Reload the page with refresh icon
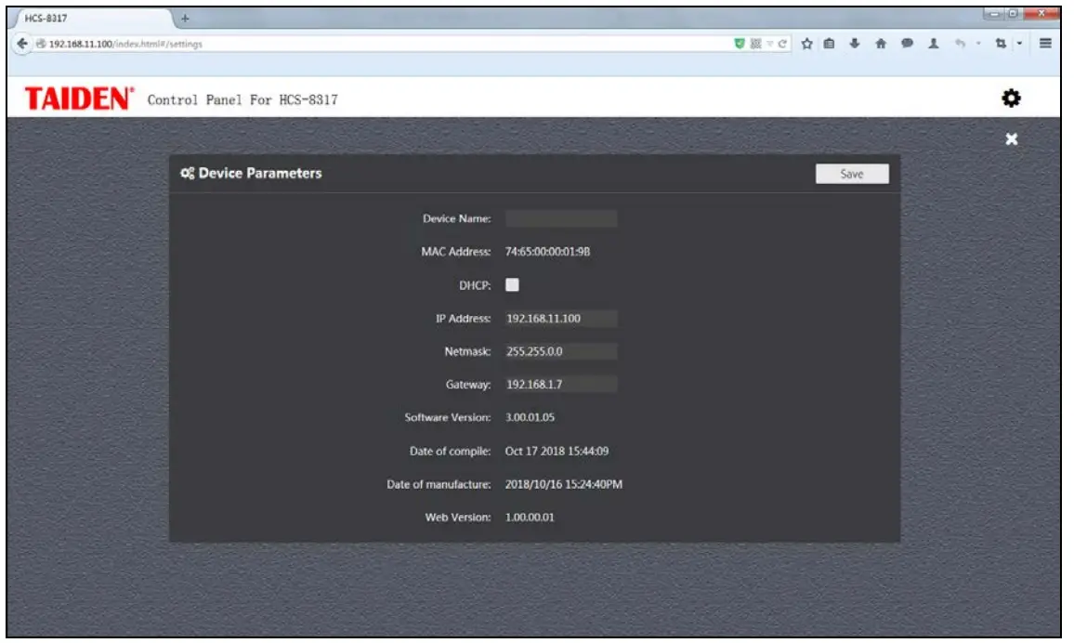 point(782,44)
